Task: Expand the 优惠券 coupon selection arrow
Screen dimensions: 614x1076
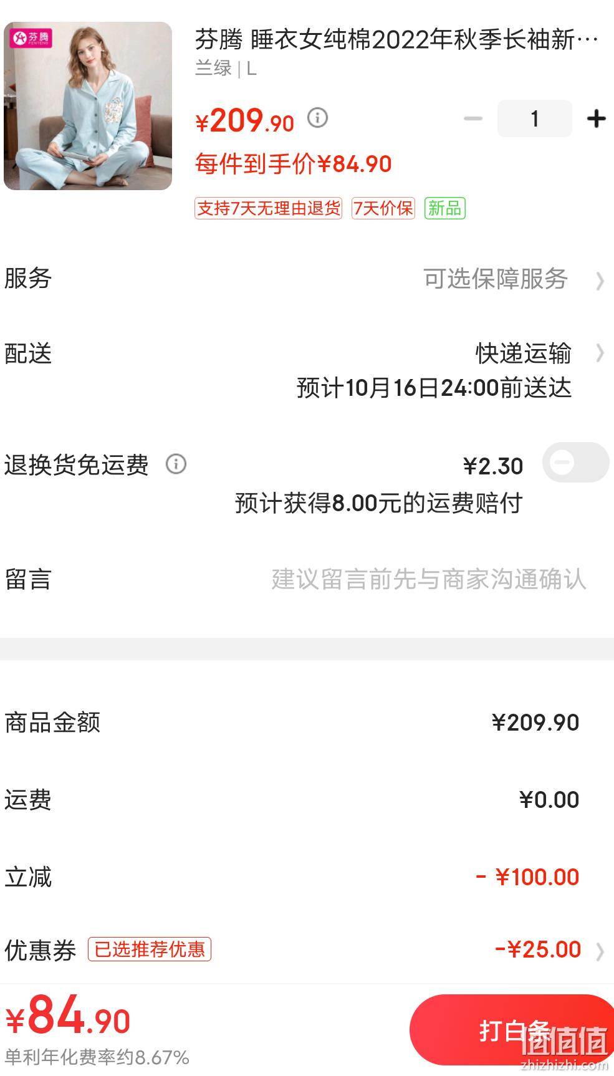Action: [600, 951]
